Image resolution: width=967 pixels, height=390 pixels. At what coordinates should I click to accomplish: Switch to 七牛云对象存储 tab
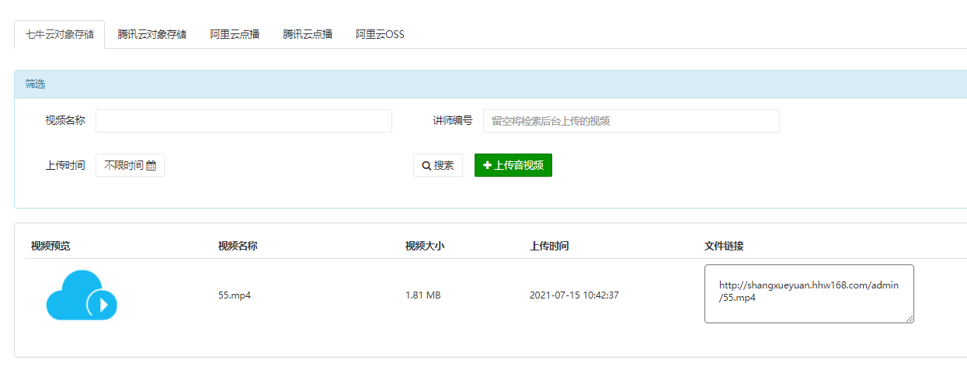(60, 35)
